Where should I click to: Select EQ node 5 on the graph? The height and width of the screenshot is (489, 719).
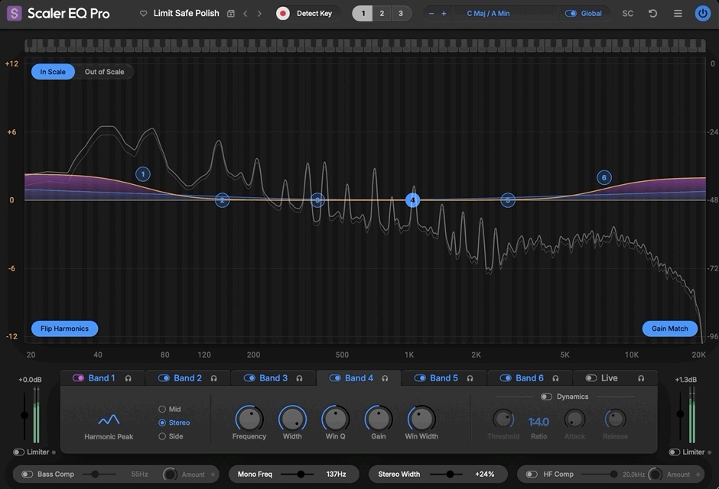point(508,200)
